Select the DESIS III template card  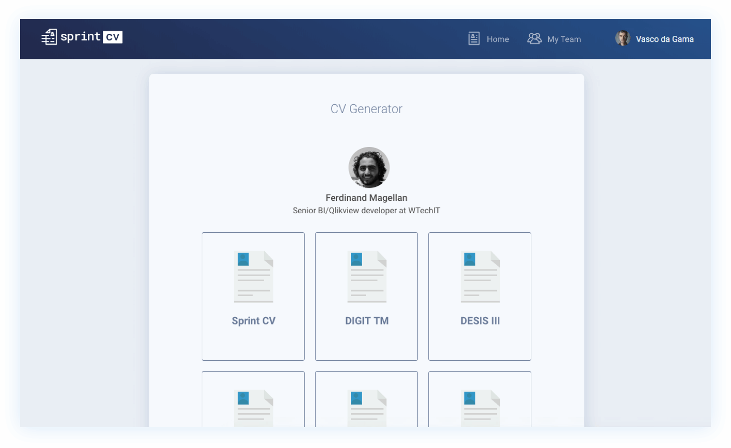pos(479,296)
